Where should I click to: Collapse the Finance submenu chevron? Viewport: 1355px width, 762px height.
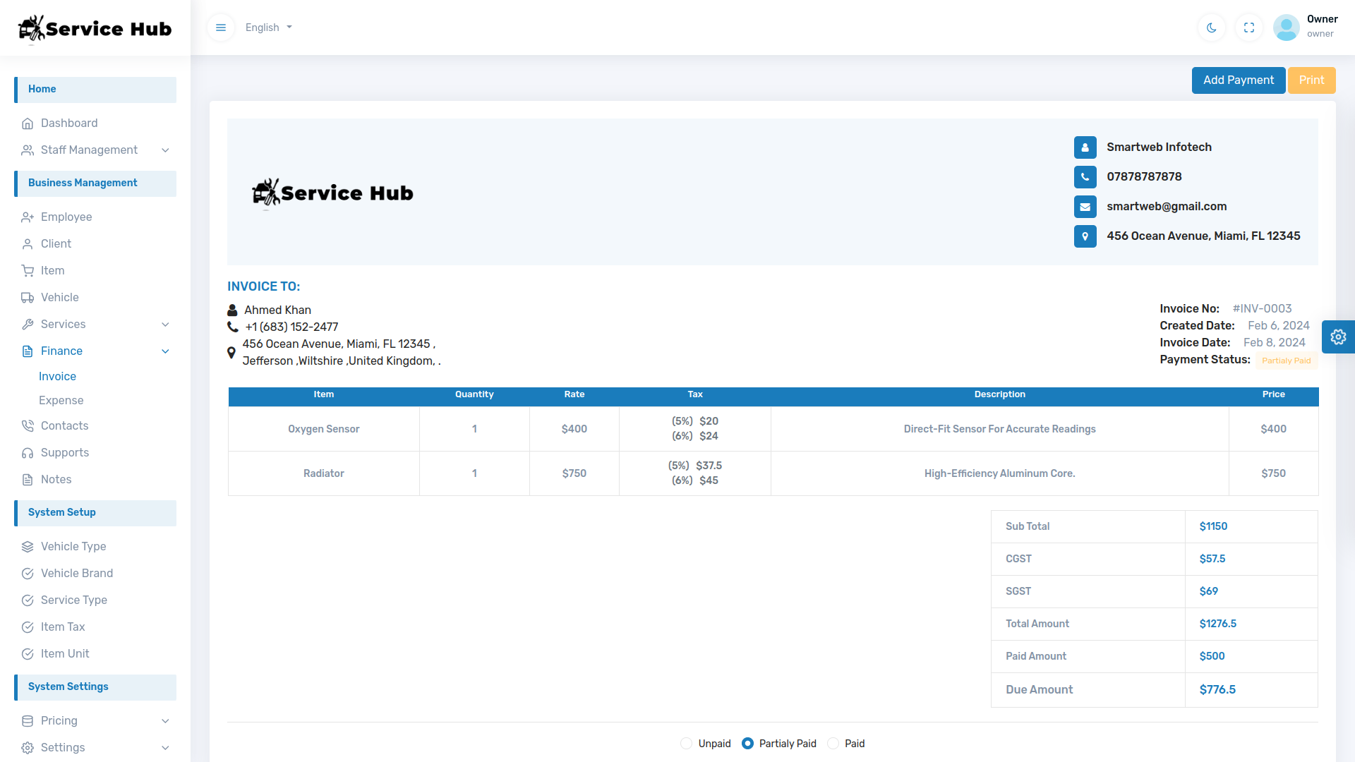pos(165,351)
